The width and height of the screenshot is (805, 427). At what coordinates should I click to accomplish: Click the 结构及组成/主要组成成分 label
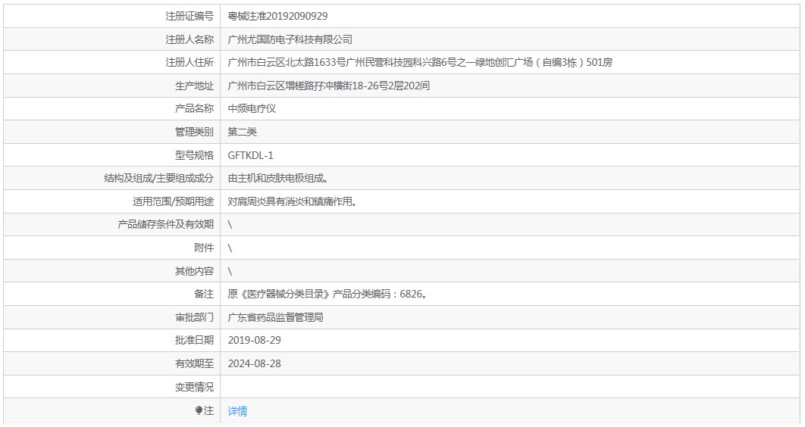pyautogui.click(x=158, y=179)
